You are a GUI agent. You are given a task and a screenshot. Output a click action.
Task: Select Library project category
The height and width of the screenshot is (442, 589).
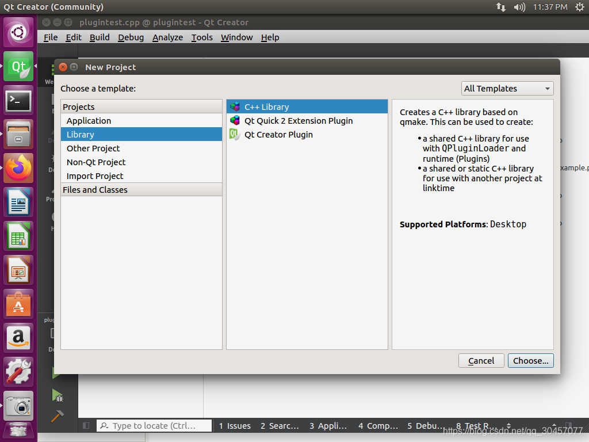tap(141, 135)
